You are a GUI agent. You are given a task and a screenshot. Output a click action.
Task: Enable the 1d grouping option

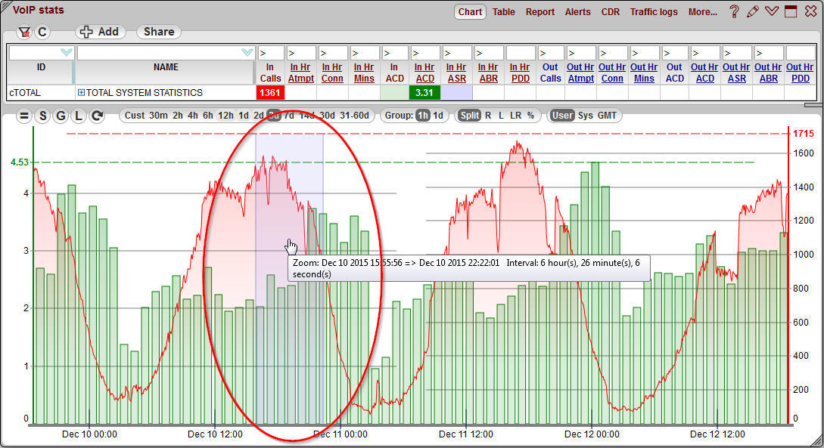tap(437, 115)
